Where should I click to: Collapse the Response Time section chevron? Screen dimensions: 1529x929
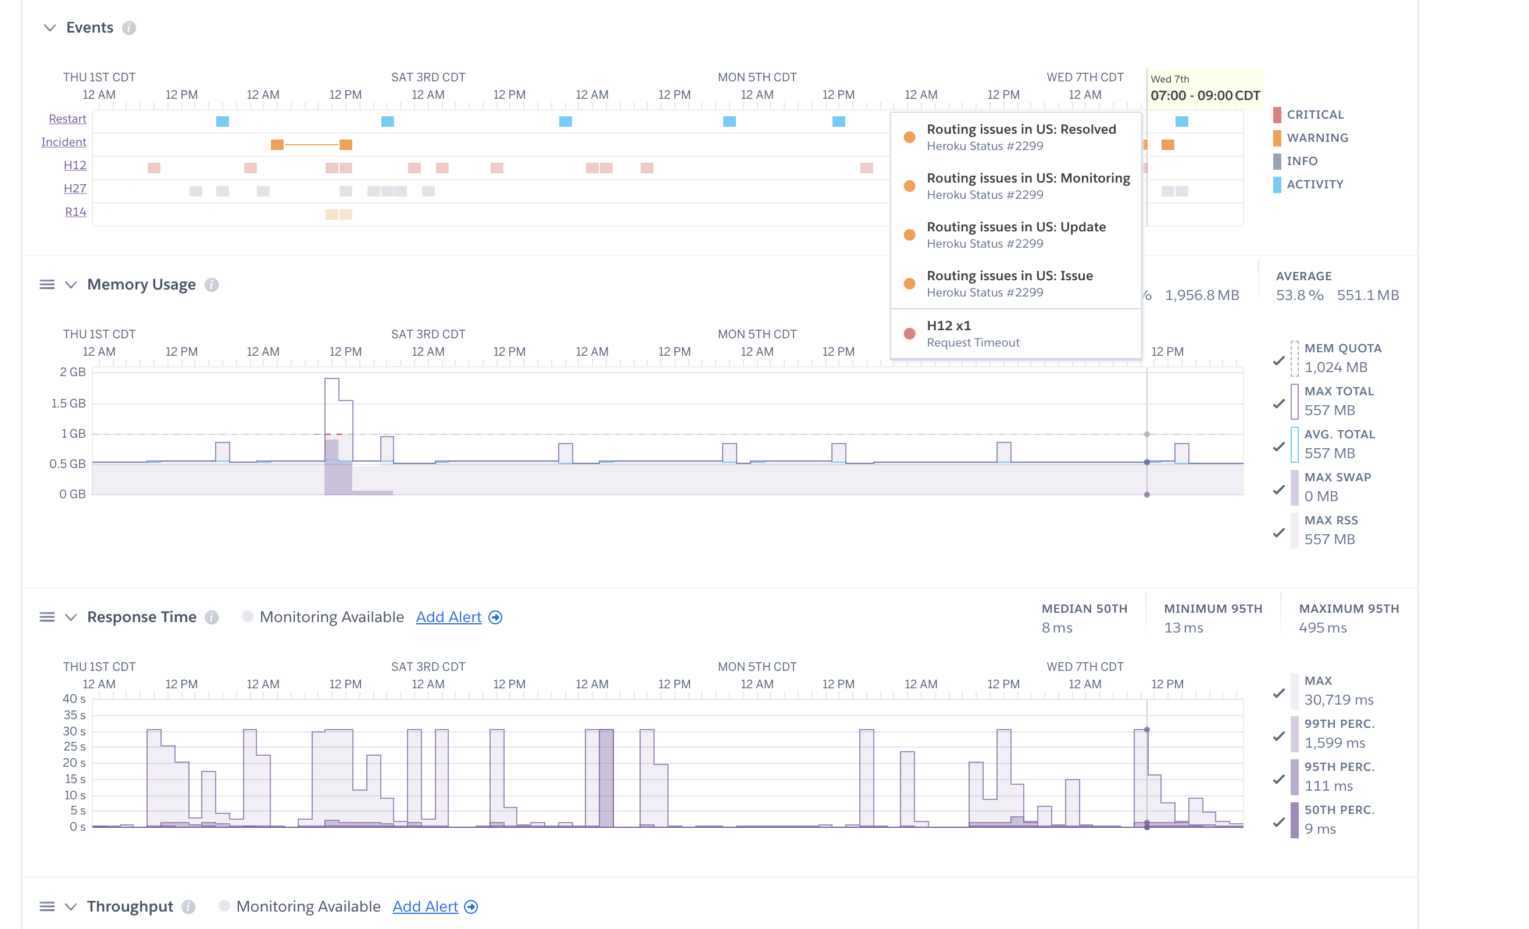pos(72,617)
